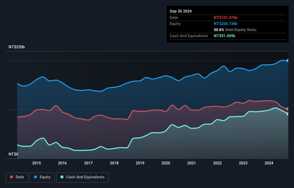Click the 2019 axis label
The width and height of the screenshot is (294, 188).
(140, 163)
